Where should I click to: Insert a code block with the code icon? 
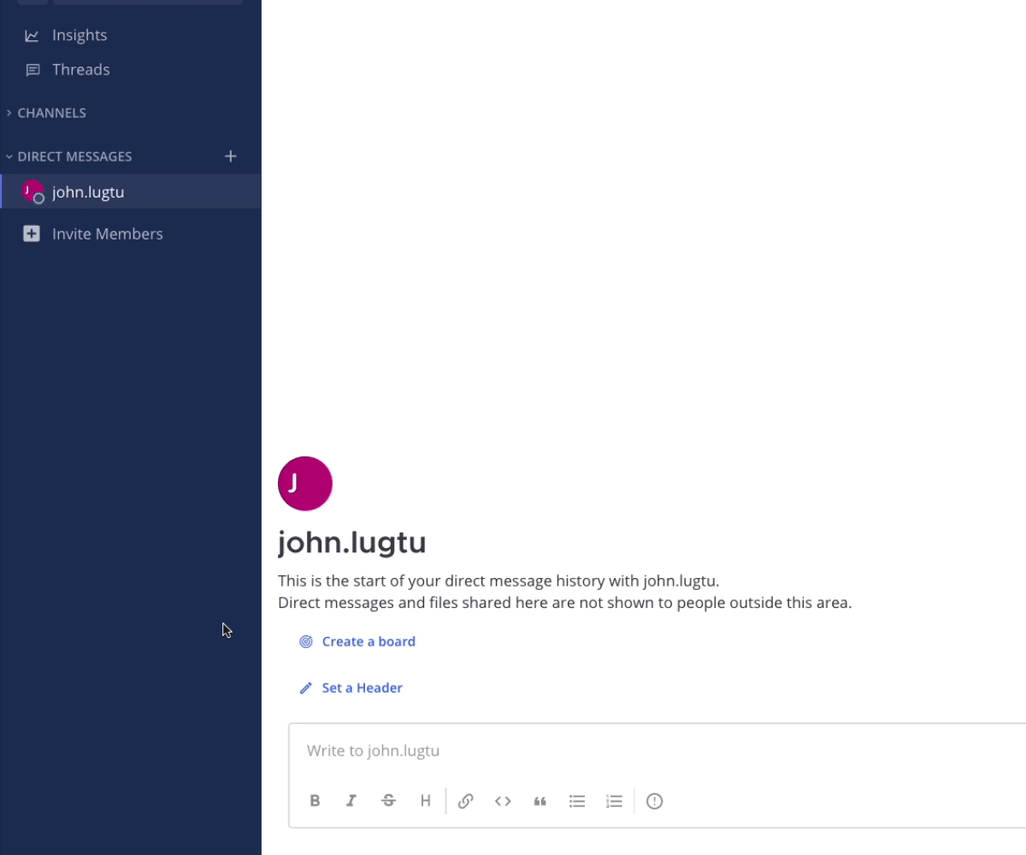(x=503, y=800)
